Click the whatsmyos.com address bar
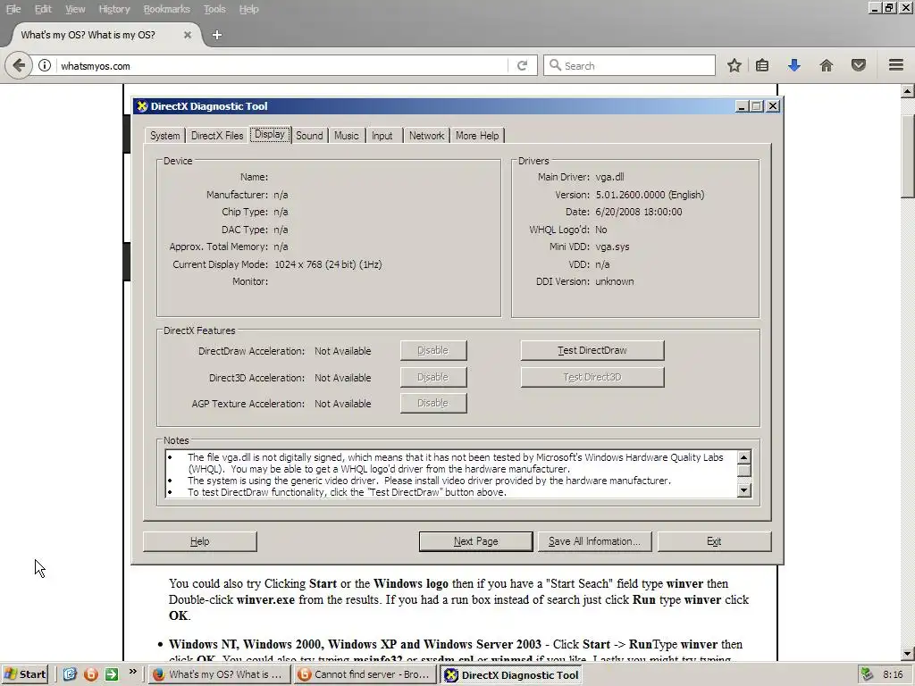 (x=283, y=65)
